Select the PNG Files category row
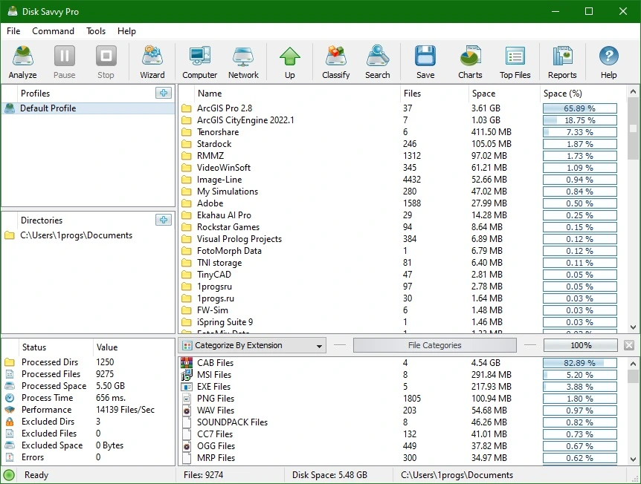The height and width of the screenshot is (484, 641). tap(402, 399)
